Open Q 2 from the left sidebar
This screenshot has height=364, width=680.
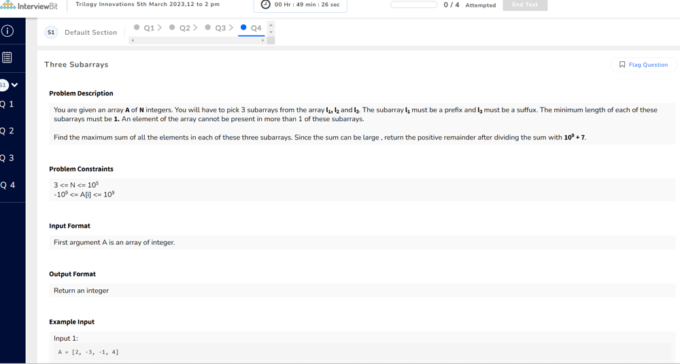click(x=7, y=131)
